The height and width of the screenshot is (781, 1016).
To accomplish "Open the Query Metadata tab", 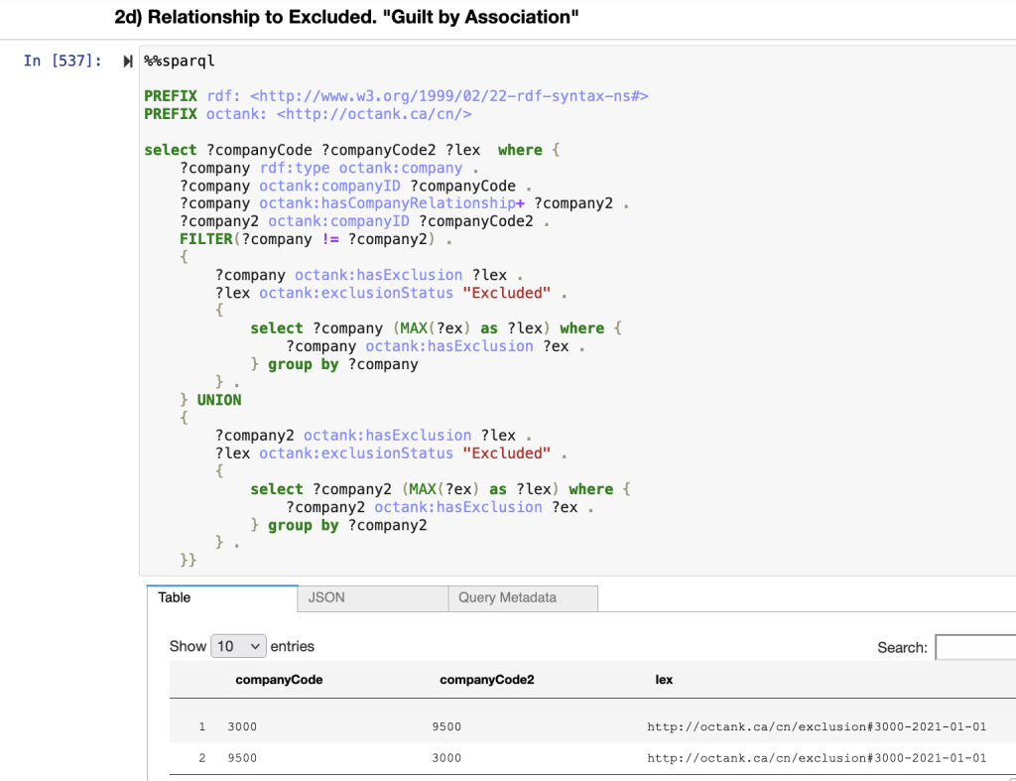I will click(x=507, y=598).
